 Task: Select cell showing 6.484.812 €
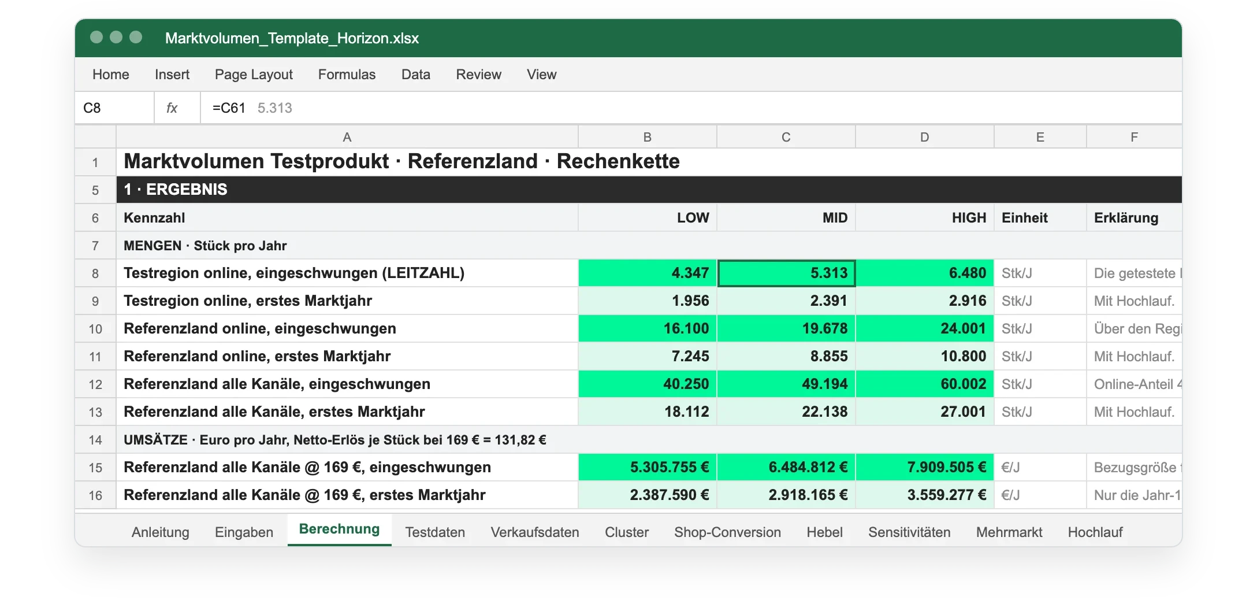click(x=786, y=468)
